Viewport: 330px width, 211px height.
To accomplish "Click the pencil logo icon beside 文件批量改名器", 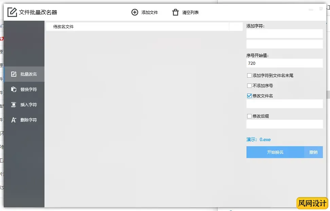I will click(12, 13).
